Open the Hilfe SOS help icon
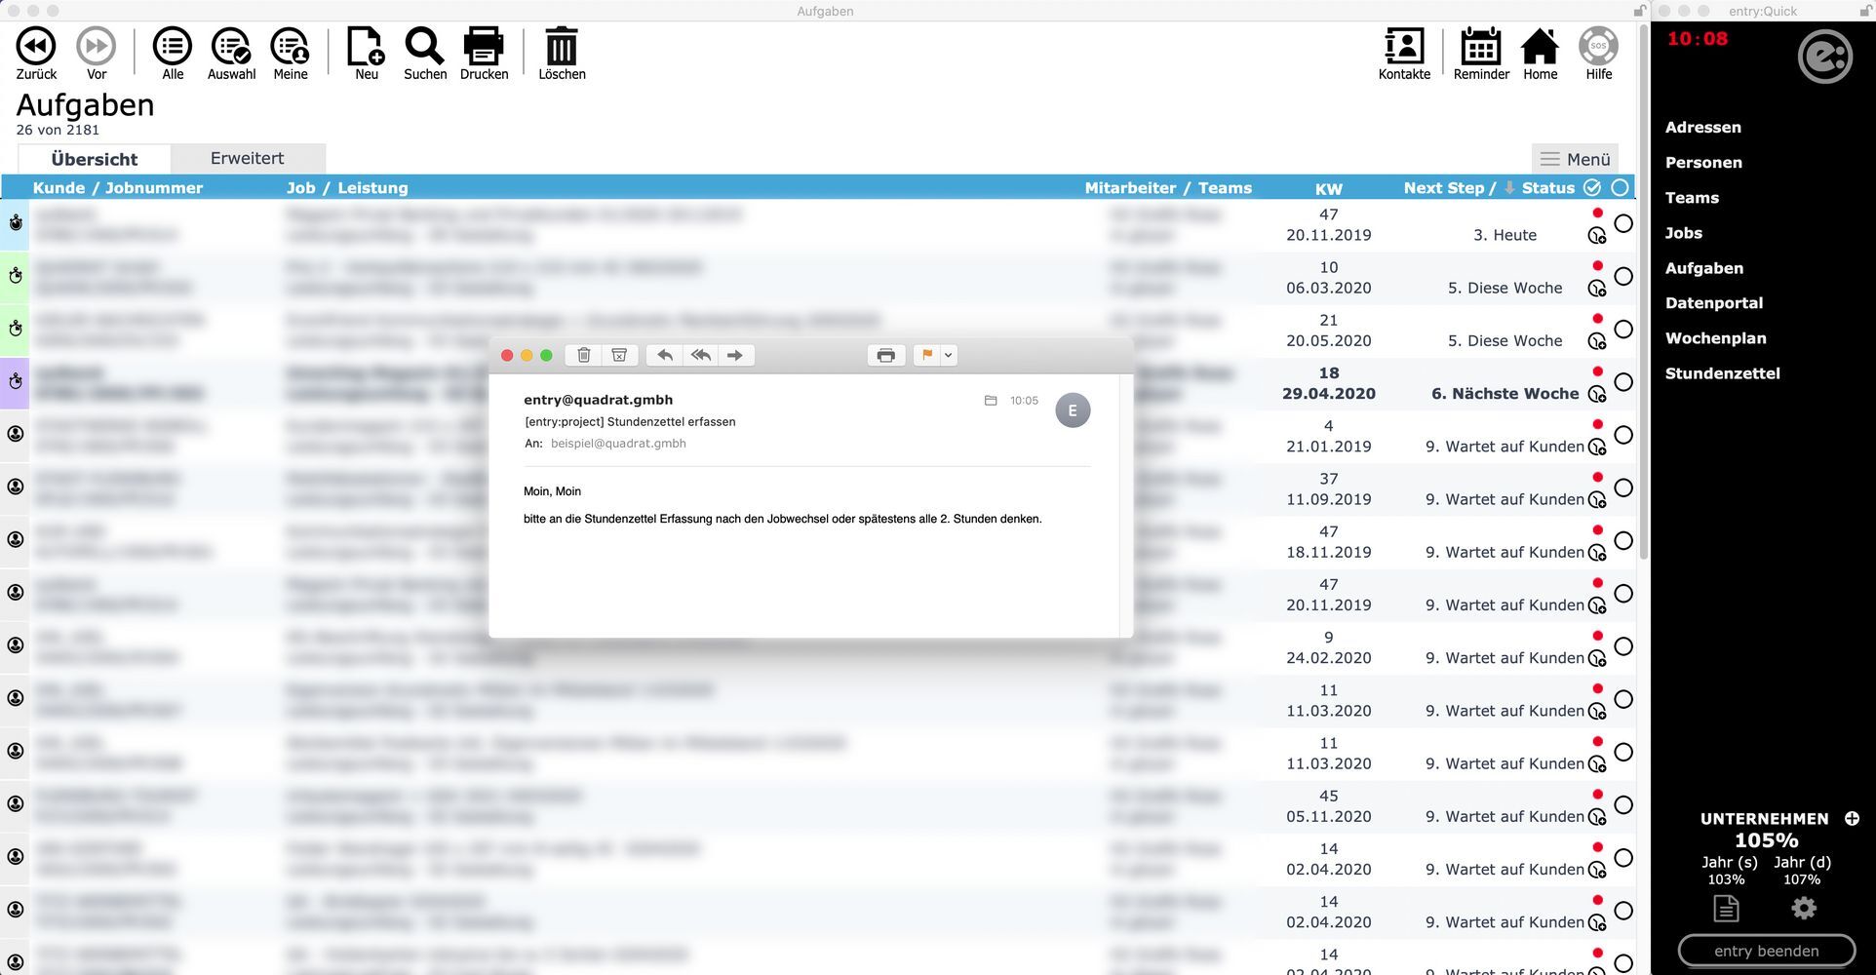Viewport: 1876px width, 975px height. click(x=1598, y=54)
